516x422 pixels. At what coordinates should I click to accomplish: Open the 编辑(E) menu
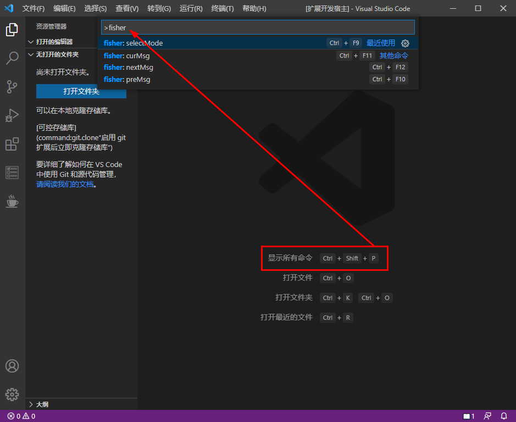click(x=64, y=9)
